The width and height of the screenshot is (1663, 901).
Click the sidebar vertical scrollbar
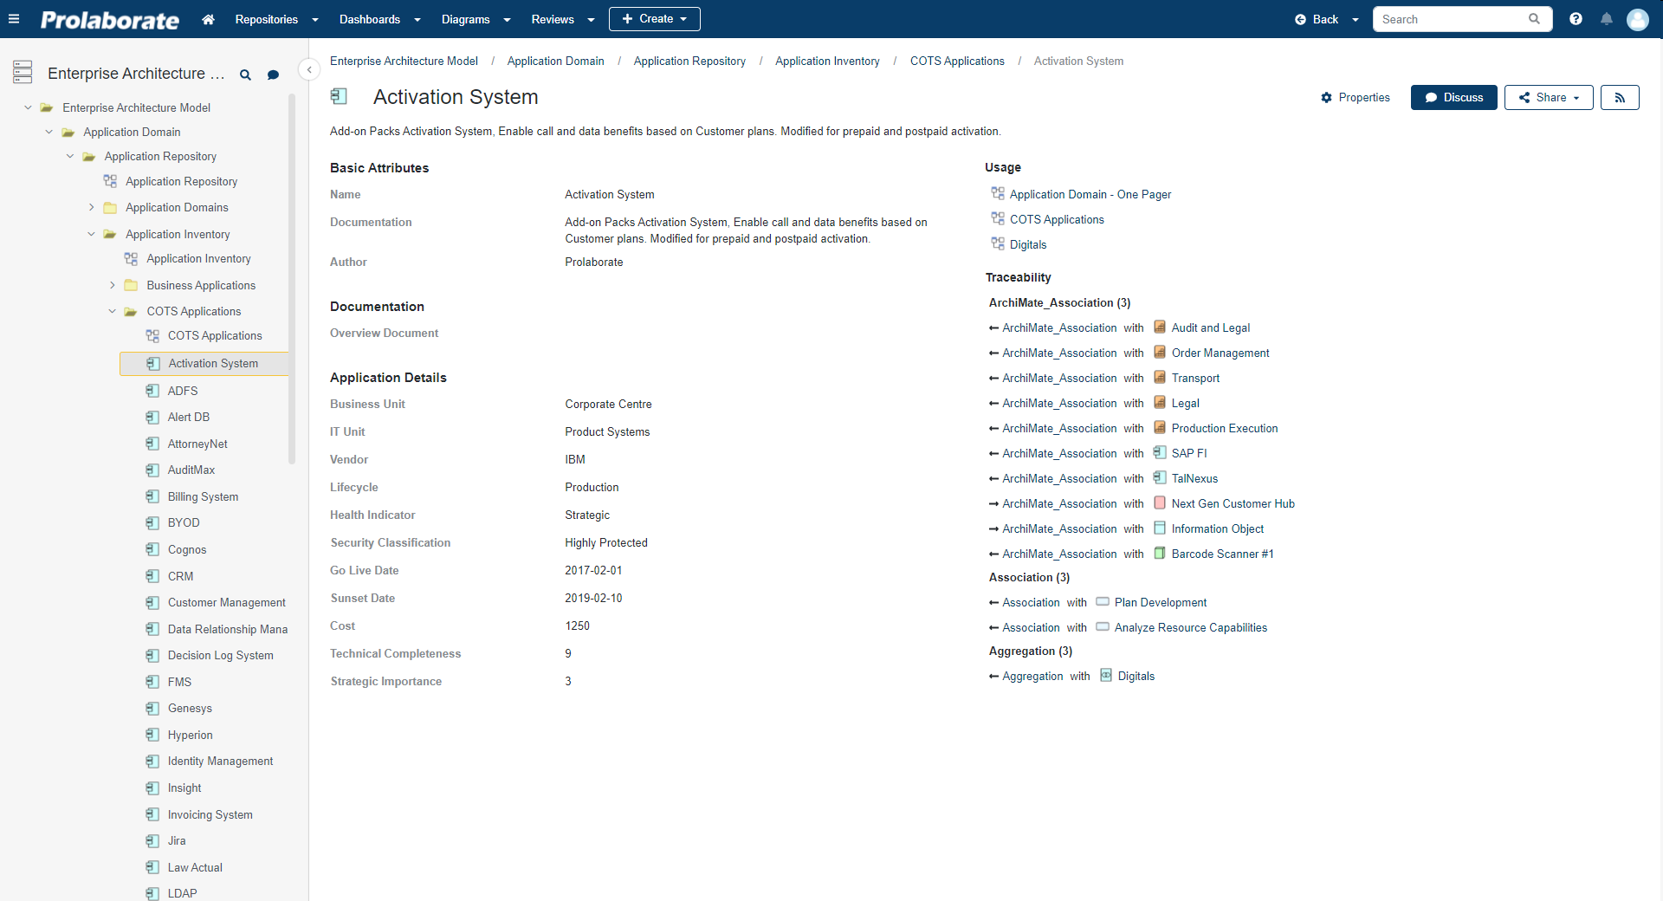[292, 277]
